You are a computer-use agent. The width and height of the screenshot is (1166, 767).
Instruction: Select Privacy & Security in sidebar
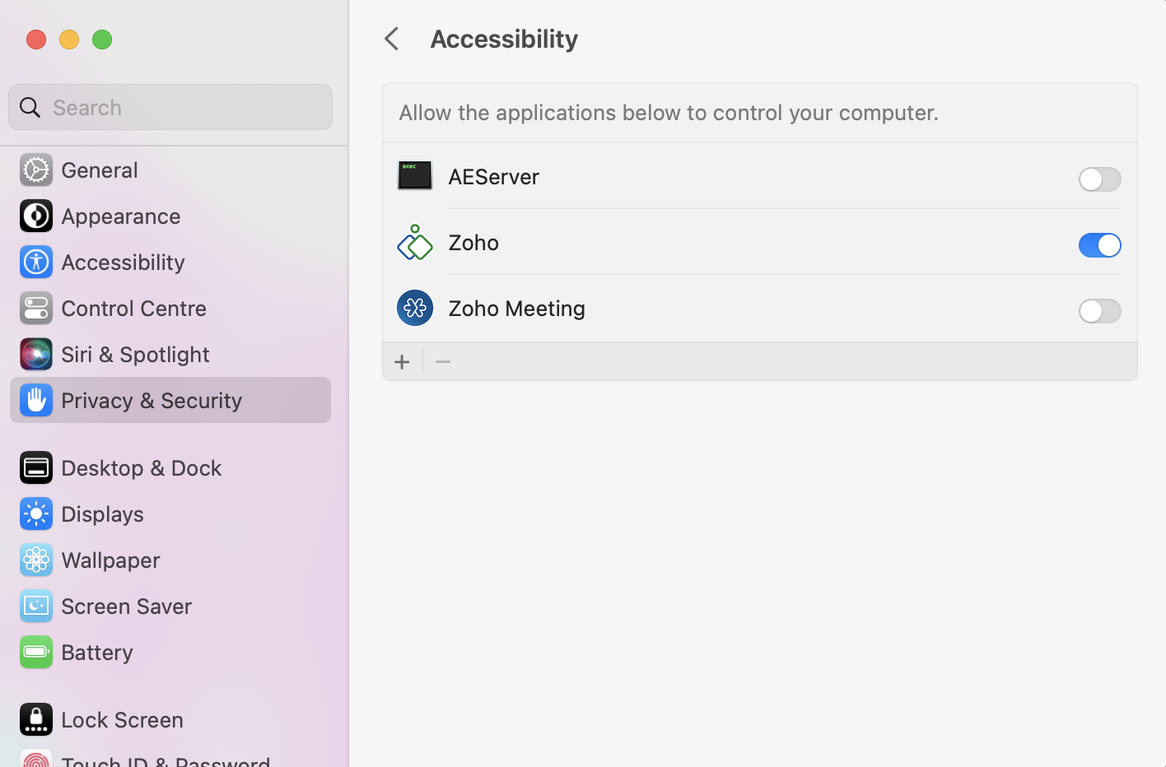[x=152, y=401]
